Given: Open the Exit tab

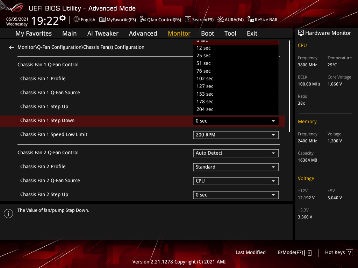Looking at the screenshot, I should (x=252, y=33).
